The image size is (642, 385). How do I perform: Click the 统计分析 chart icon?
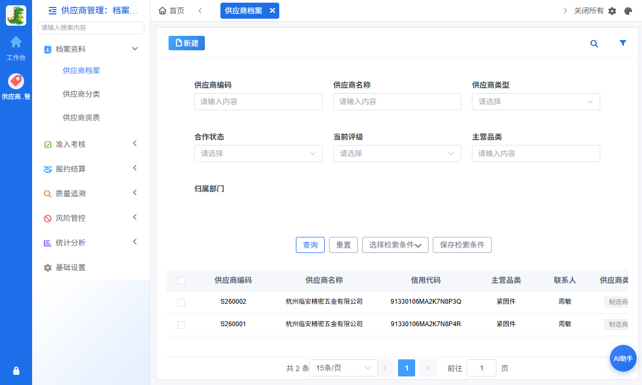(x=48, y=243)
